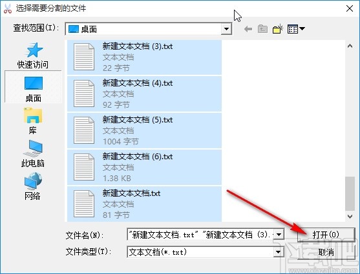Click in the 文件名 filename text field

click(200, 235)
